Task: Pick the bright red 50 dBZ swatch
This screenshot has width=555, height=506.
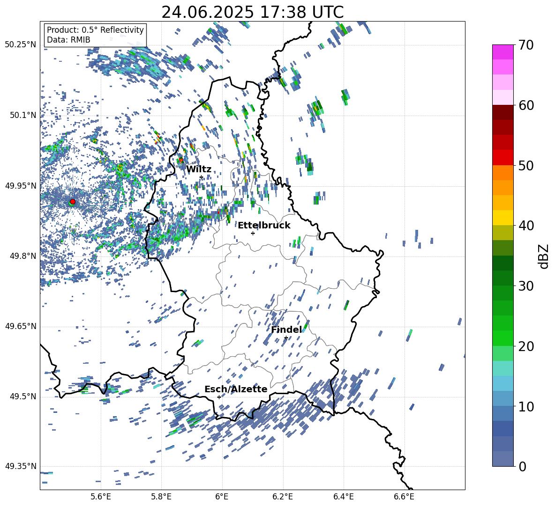Action: (x=502, y=158)
